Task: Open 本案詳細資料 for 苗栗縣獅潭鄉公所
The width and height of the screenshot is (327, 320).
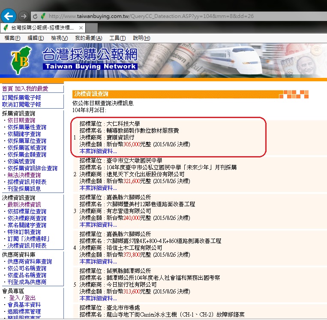Action: (x=98, y=298)
